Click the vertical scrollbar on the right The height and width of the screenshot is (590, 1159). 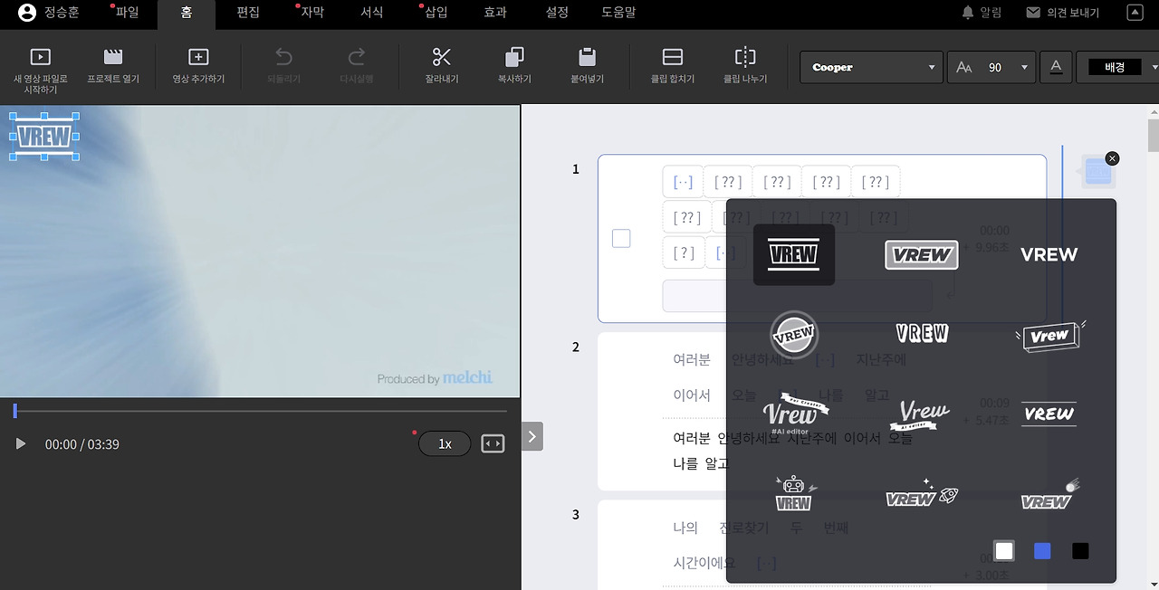coord(1154,136)
